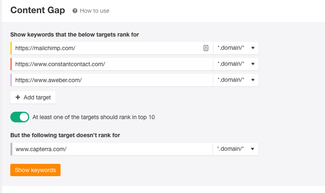Click the arrow icon beside mailchimp domain mode
This screenshot has width=325, height=193.
point(253,48)
